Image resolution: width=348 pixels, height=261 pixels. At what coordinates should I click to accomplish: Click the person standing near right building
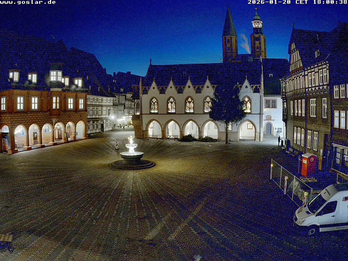pos(279,141)
